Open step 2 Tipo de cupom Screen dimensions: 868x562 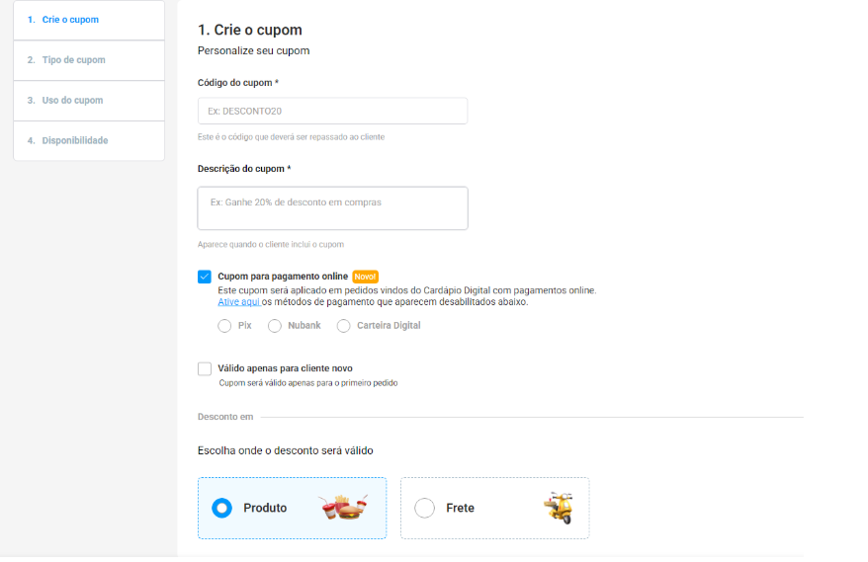(89, 60)
